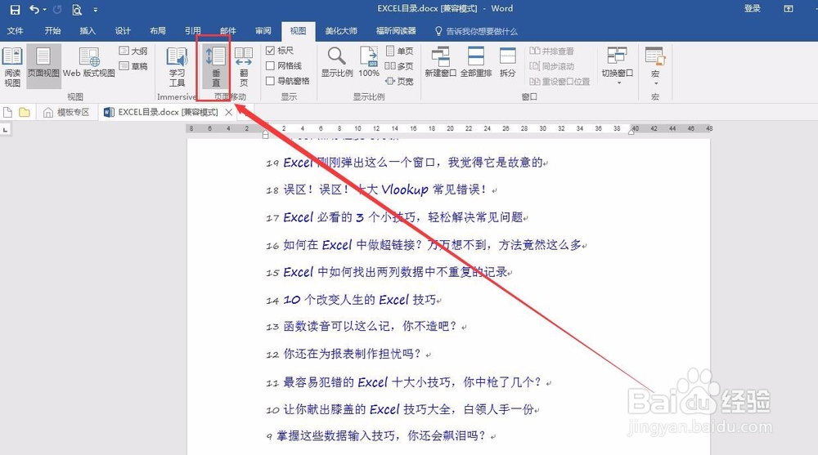Switch to the 设计 ribbon tab

123,31
